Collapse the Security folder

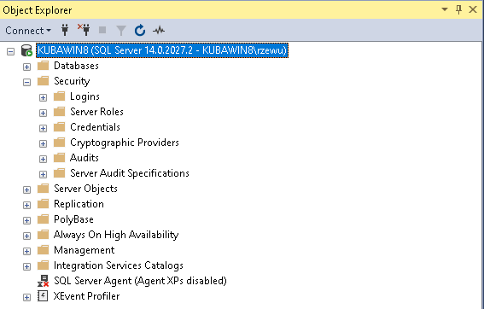coord(26,82)
